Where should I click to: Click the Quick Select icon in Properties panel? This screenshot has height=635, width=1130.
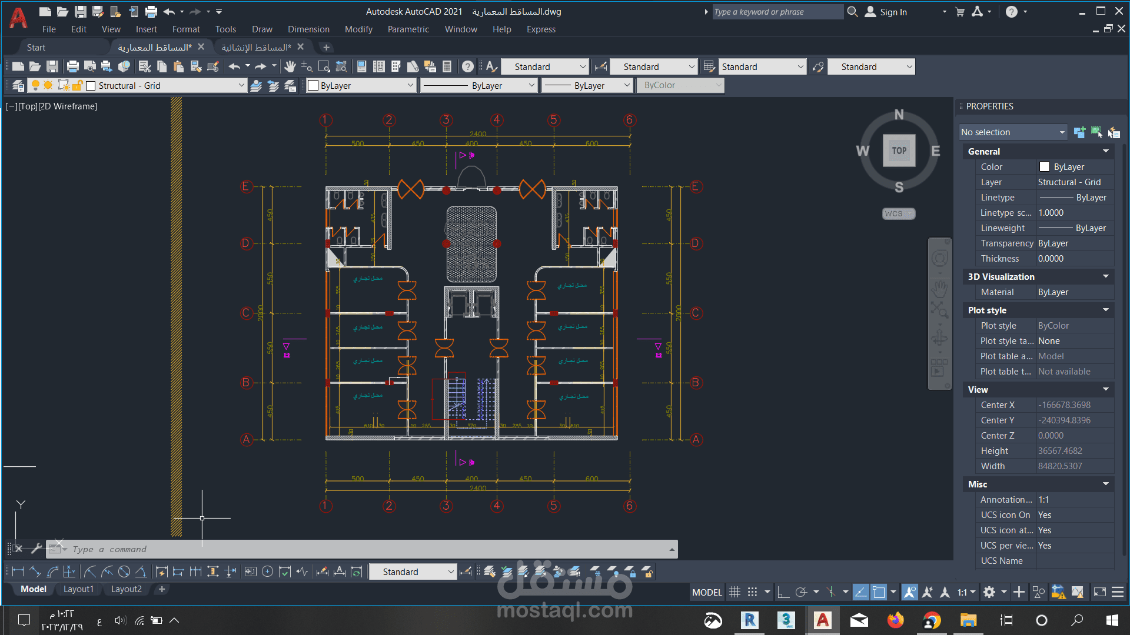point(1114,132)
